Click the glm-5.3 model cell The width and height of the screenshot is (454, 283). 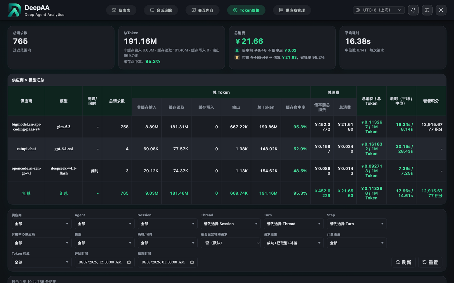click(x=64, y=127)
